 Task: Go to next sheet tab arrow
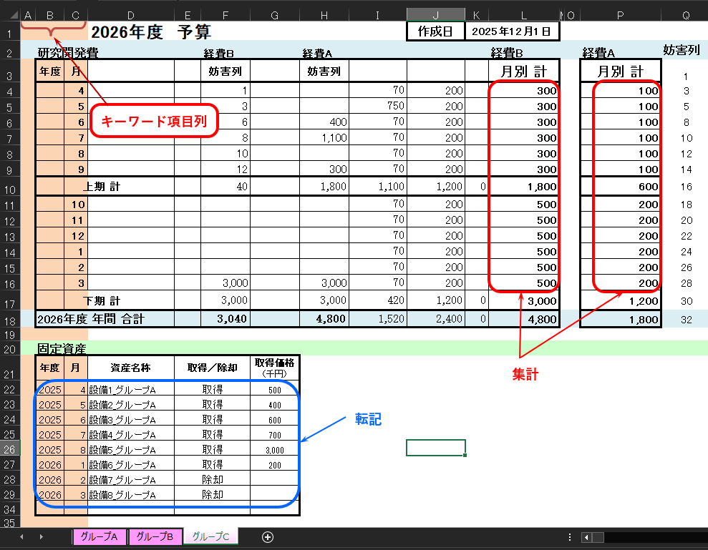click(41, 537)
